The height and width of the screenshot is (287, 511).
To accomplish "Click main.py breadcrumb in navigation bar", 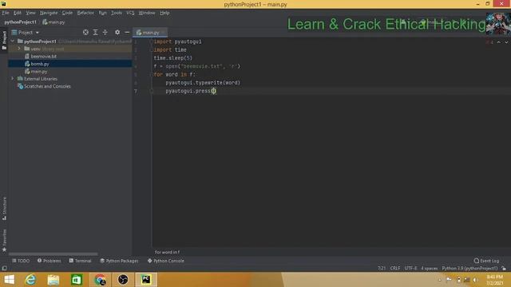I will 53,22.
